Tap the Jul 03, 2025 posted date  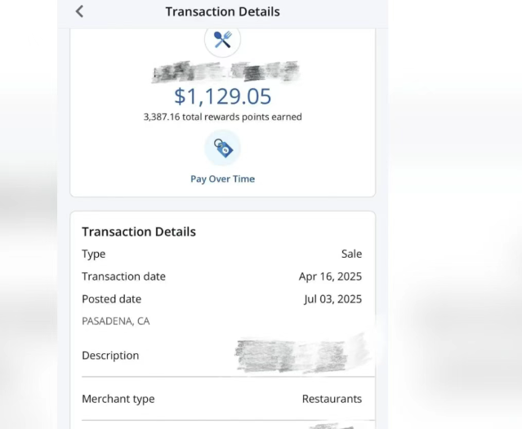click(x=333, y=299)
